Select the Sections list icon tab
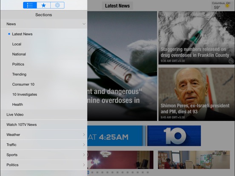 30,5
